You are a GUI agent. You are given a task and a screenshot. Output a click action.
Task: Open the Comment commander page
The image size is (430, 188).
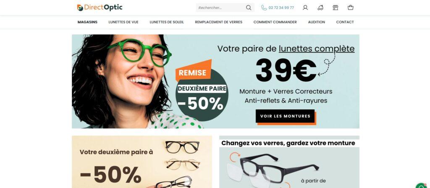click(275, 22)
